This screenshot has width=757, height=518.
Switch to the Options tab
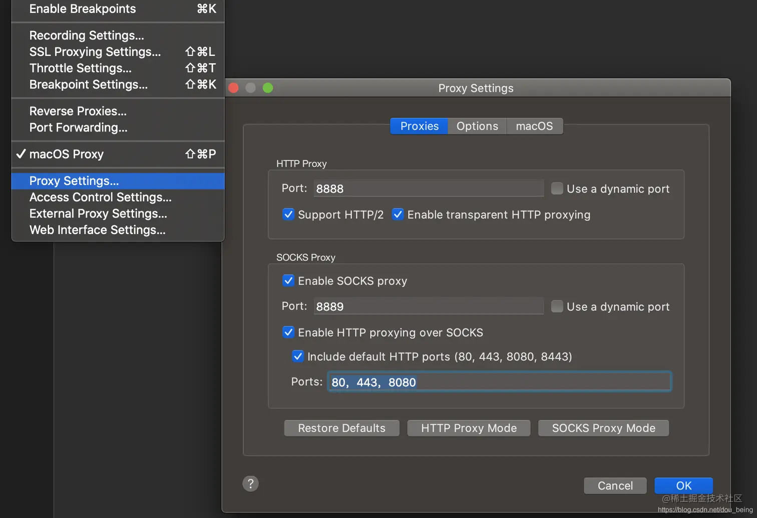click(x=477, y=126)
